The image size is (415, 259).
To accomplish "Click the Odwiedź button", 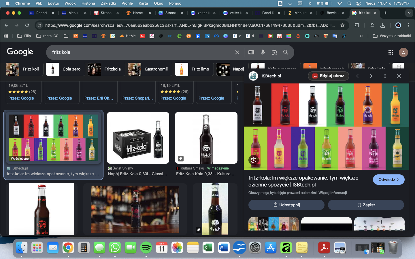I will [388, 180].
